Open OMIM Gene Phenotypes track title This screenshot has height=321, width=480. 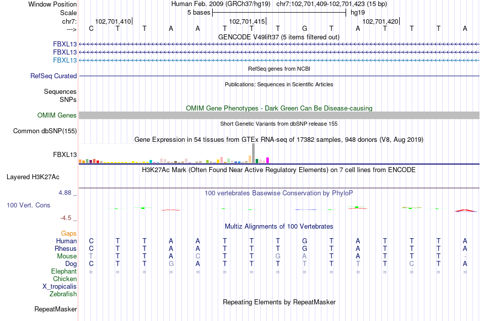click(x=279, y=108)
